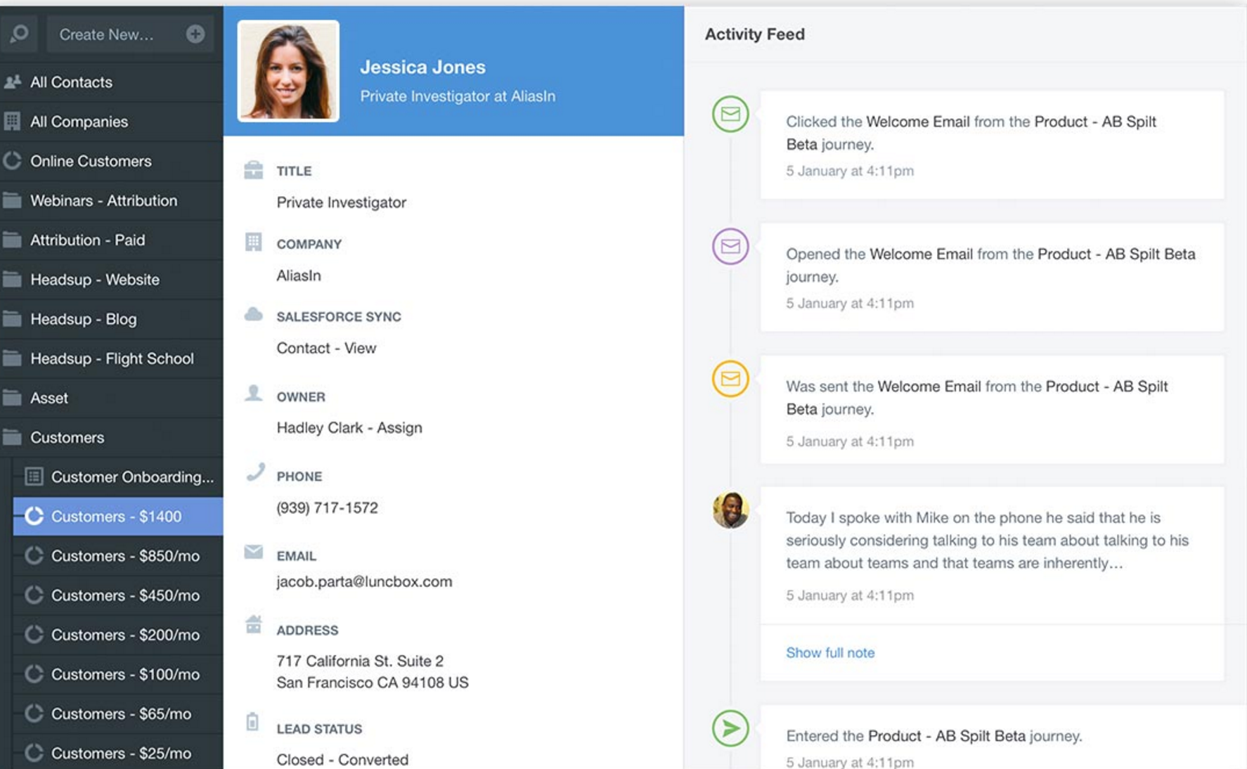Click the Headsup - Blog folder icon
This screenshot has width=1247, height=769.
(12, 318)
